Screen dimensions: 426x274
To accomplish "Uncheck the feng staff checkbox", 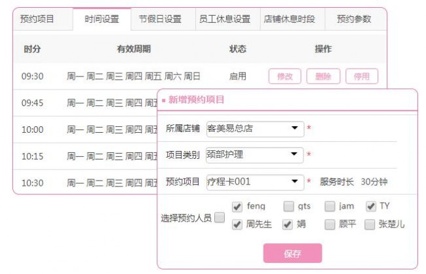I will click(237, 207).
